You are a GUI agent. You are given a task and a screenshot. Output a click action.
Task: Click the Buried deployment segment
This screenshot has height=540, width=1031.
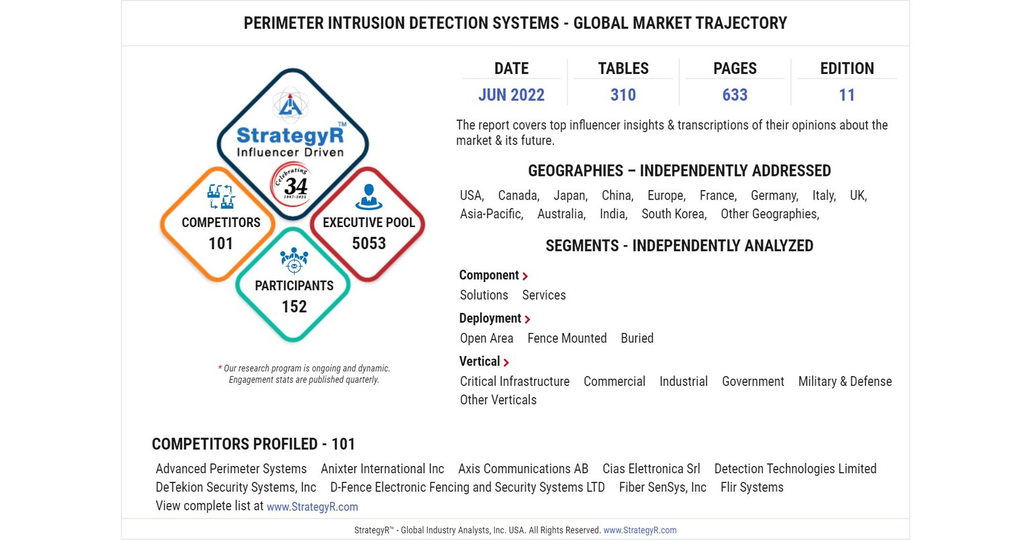pyautogui.click(x=637, y=338)
